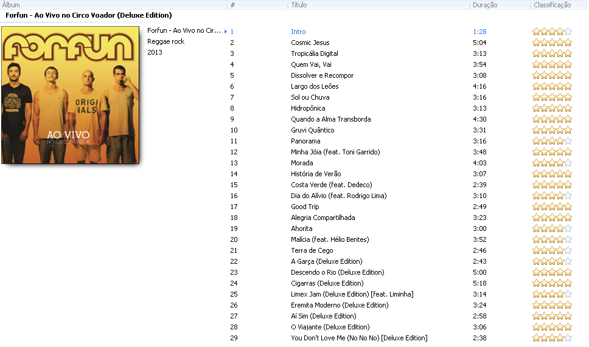Image resolution: width=589 pixels, height=347 pixels.
Task: Select the track Gruvi Quântico
Action: (x=312, y=130)
